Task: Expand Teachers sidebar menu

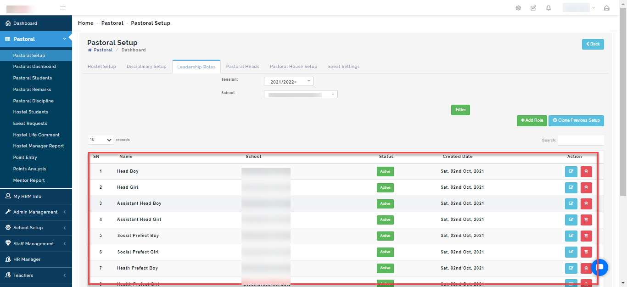Action: click(x=36, y=276)
